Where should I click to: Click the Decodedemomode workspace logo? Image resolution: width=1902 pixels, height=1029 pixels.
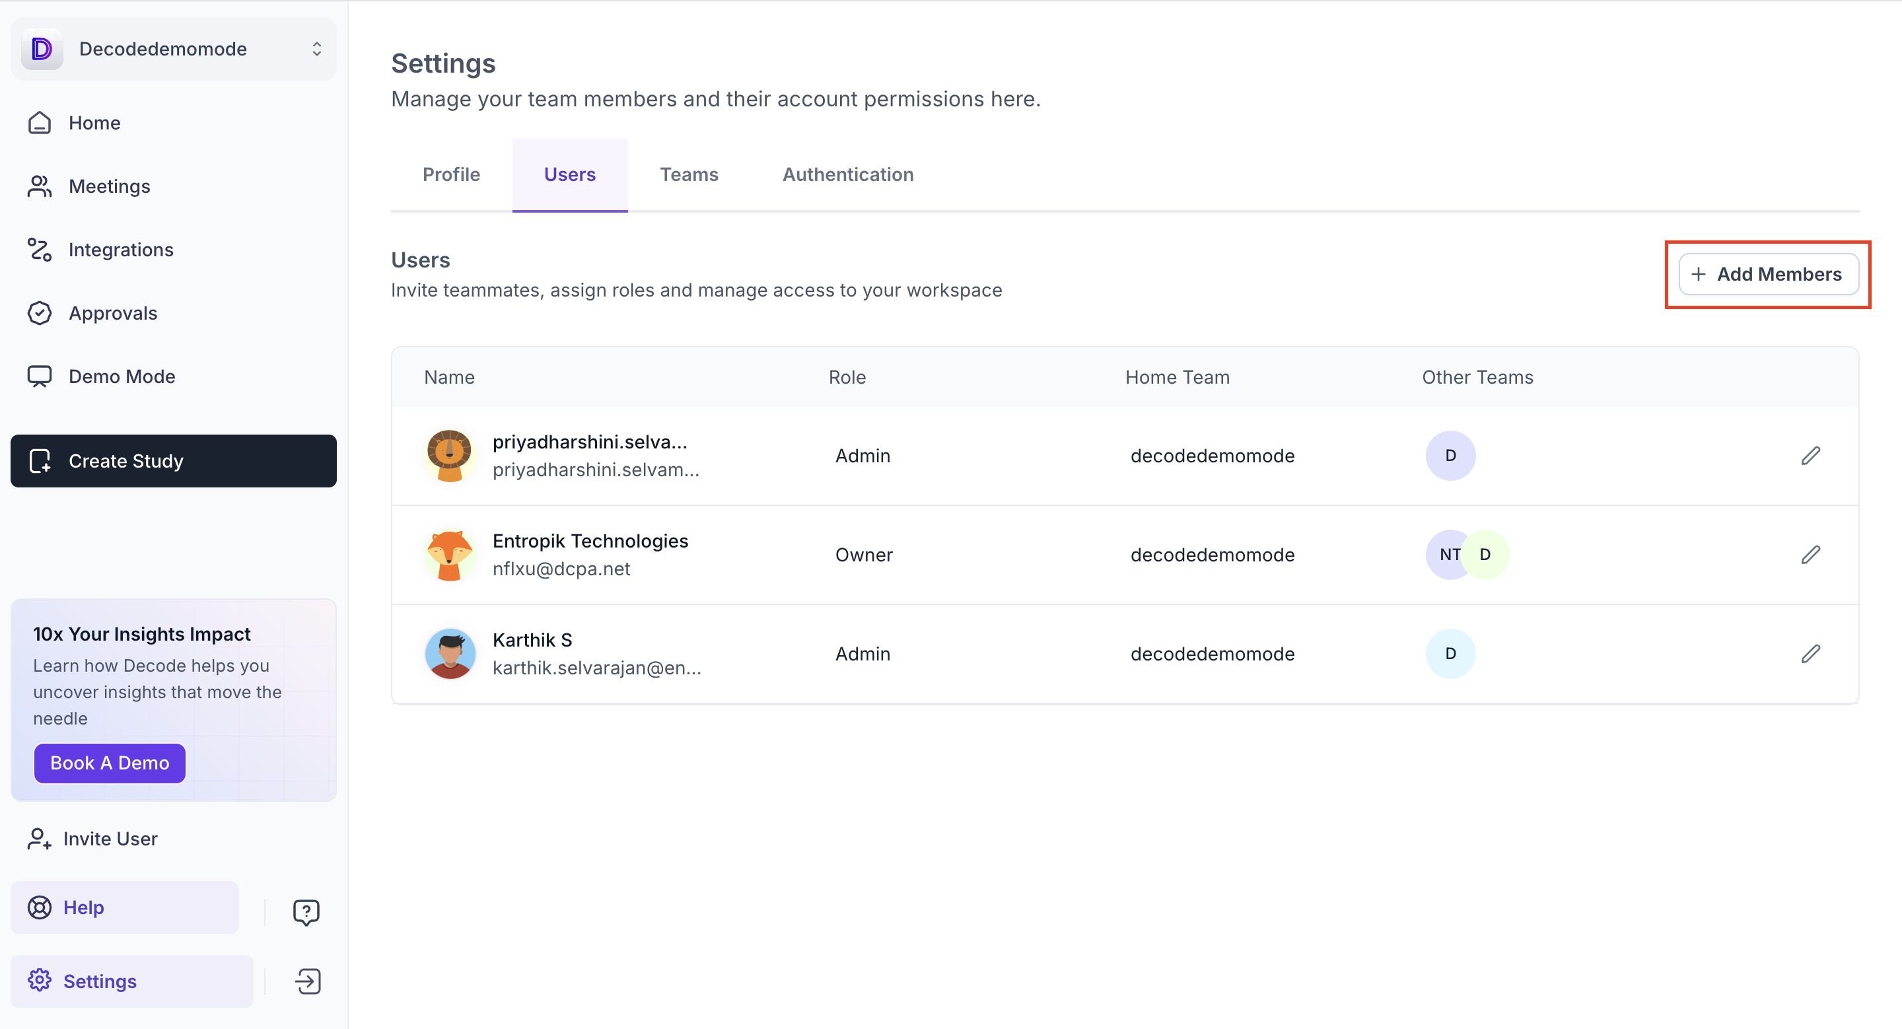click(x=42, y=49)
